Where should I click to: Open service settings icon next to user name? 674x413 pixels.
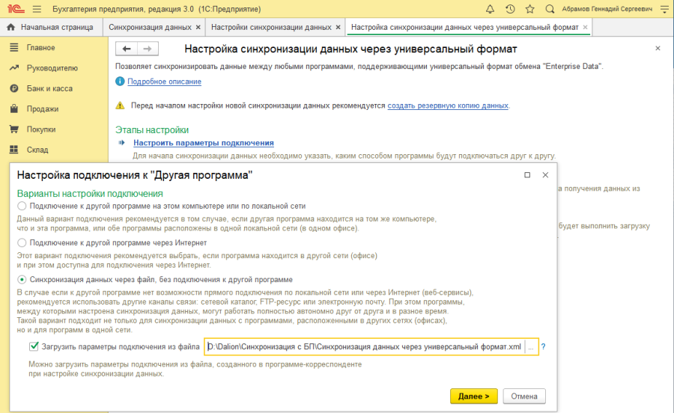[664, 9]
